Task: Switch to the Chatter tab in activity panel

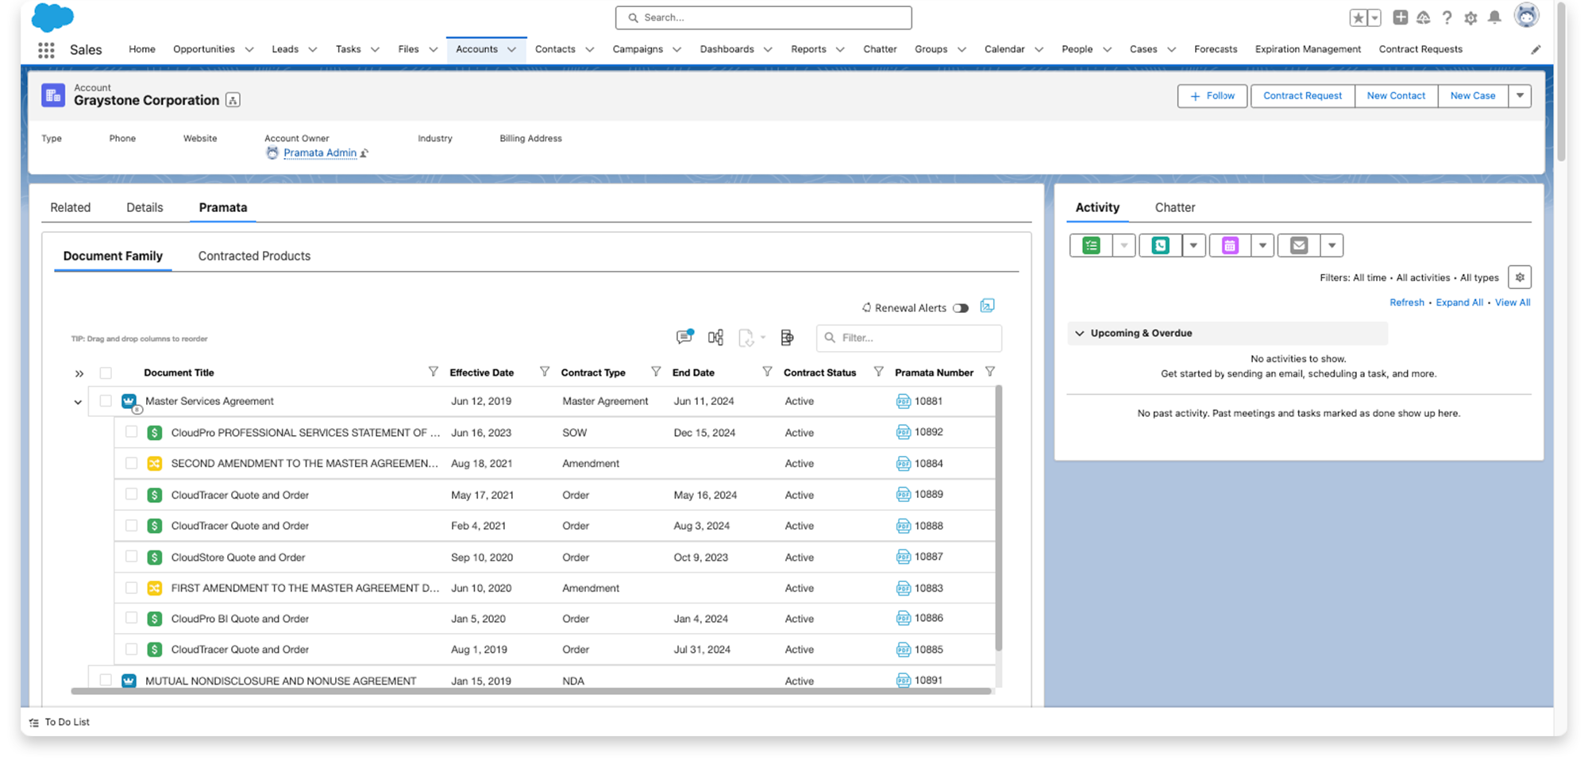Action: [1175, 207]
